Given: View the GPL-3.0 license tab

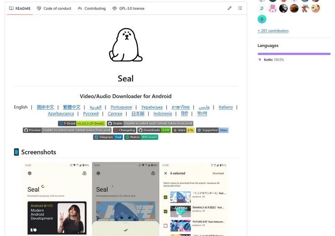Looking at the screenshot, I should click(129, 8).
